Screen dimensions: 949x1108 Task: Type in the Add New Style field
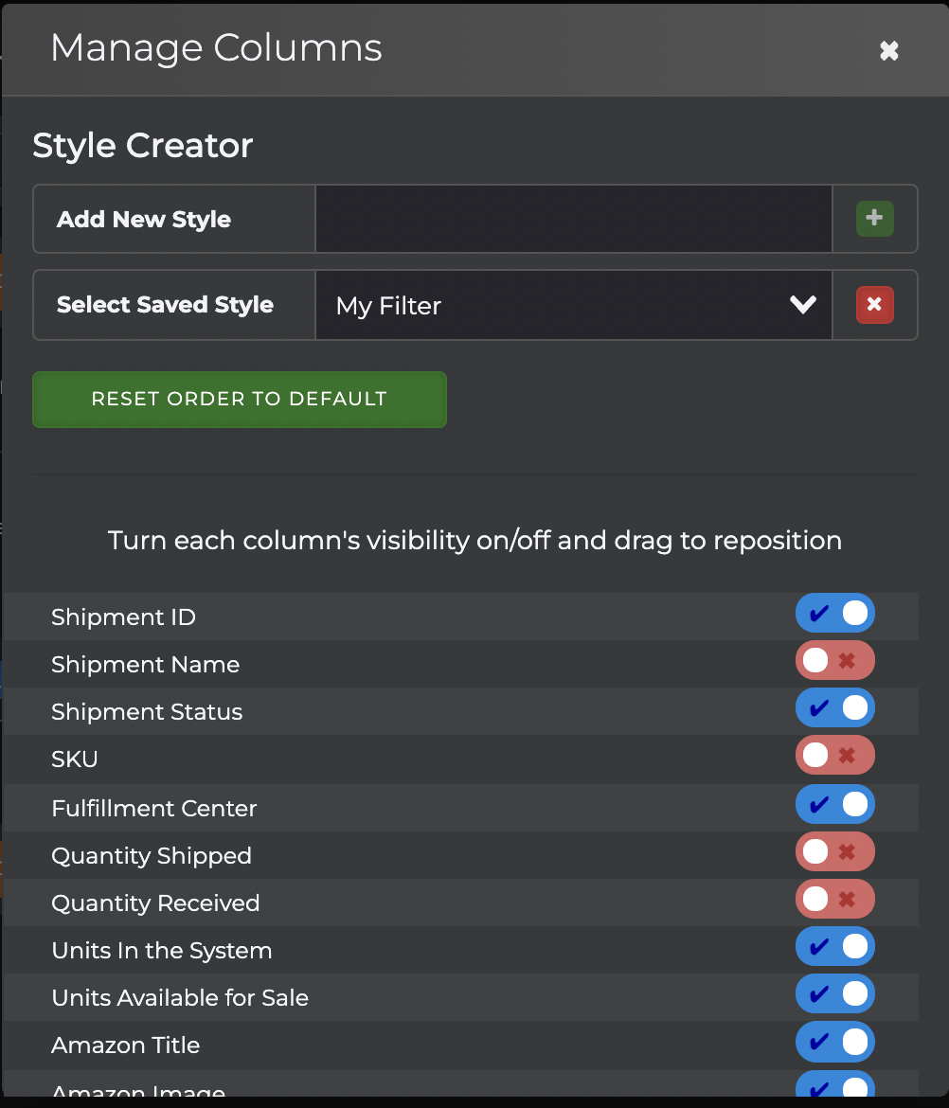point(573,219)
